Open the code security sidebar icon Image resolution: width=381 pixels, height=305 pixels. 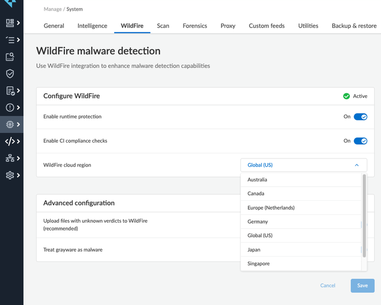pos(10,142)
